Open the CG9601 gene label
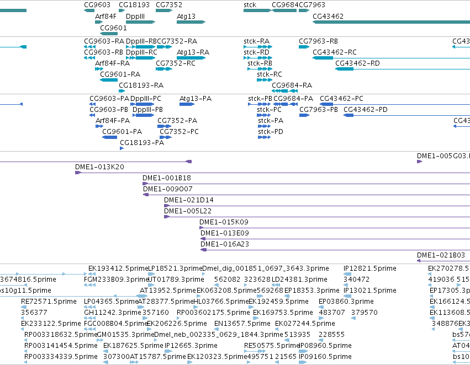 113,28
